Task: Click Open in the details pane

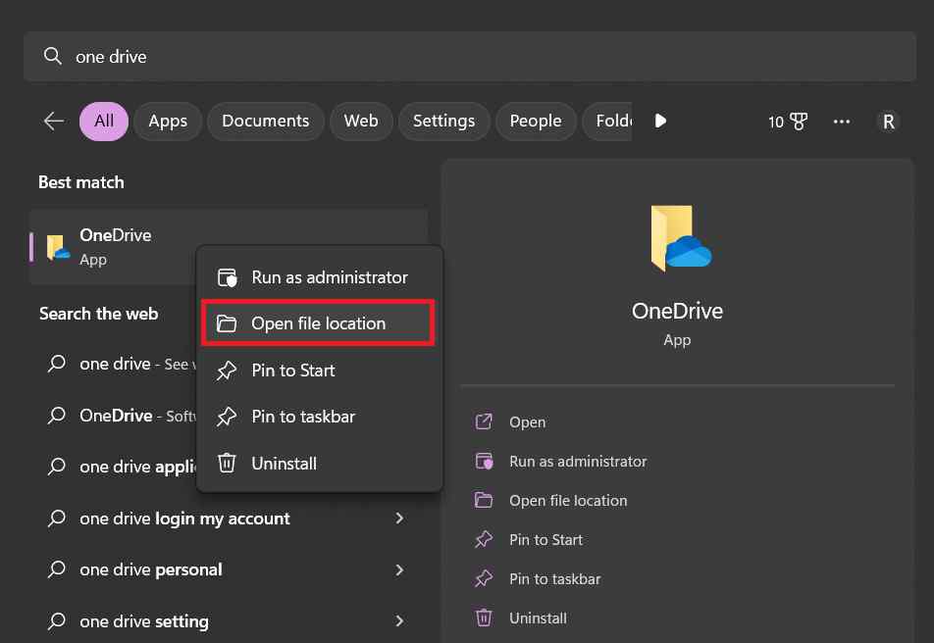Action: click(527, 422)
